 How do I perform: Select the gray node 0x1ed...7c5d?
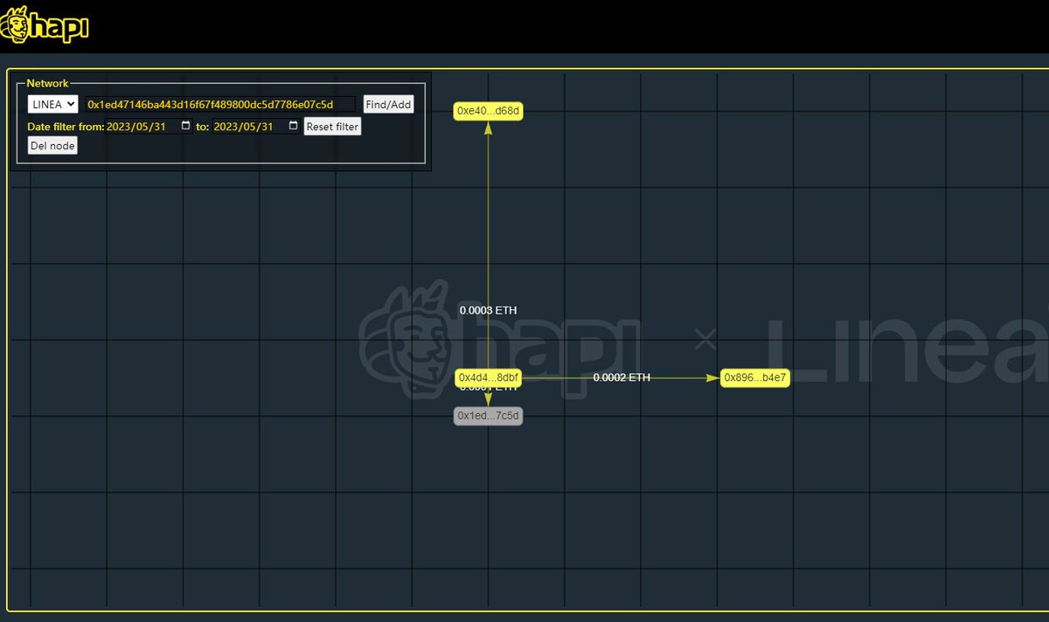tap(489, 416)
